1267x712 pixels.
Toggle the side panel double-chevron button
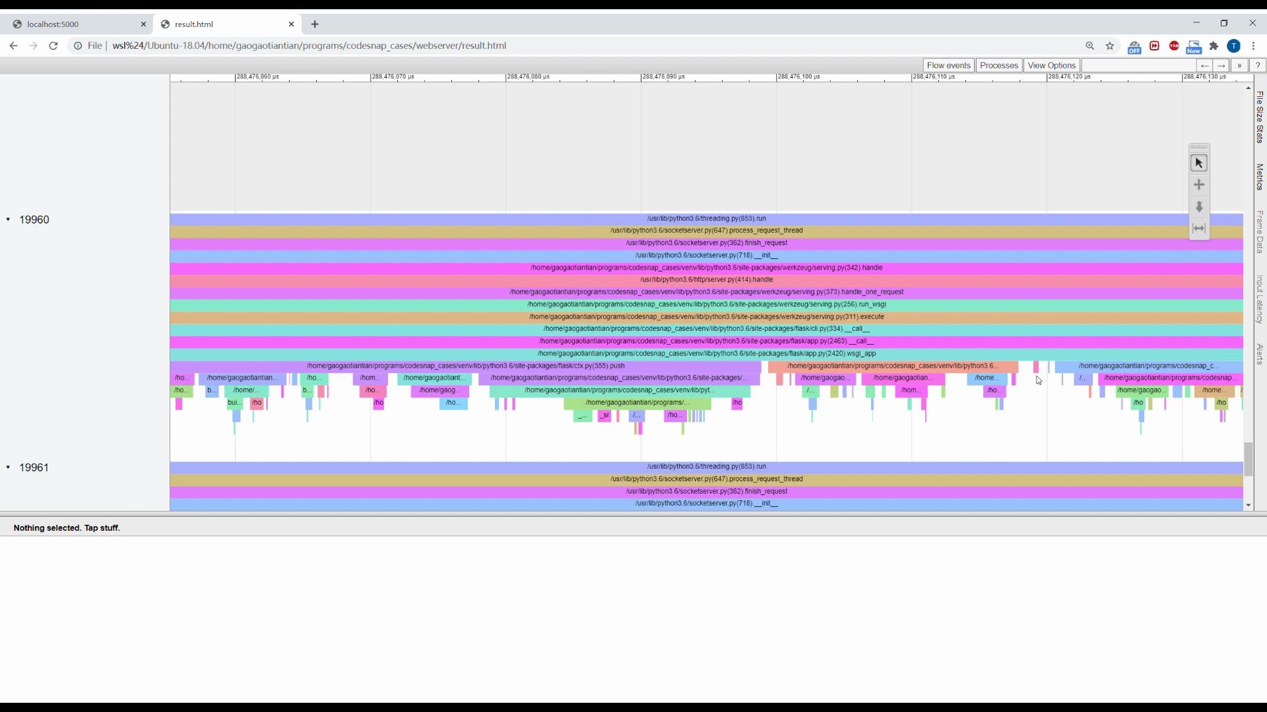(1239, 65)
